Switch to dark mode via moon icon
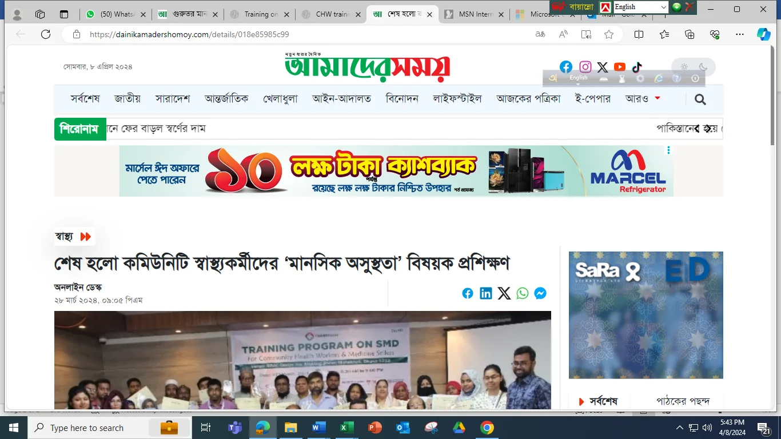Screen dimensions: 781x439 tap(703, 67)
